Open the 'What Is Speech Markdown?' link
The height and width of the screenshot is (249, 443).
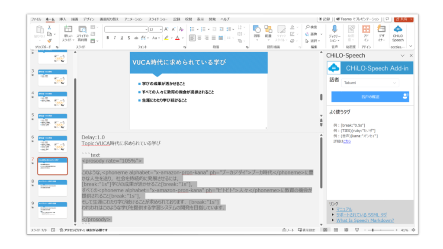pyautogui.click(x=365, y=220)
